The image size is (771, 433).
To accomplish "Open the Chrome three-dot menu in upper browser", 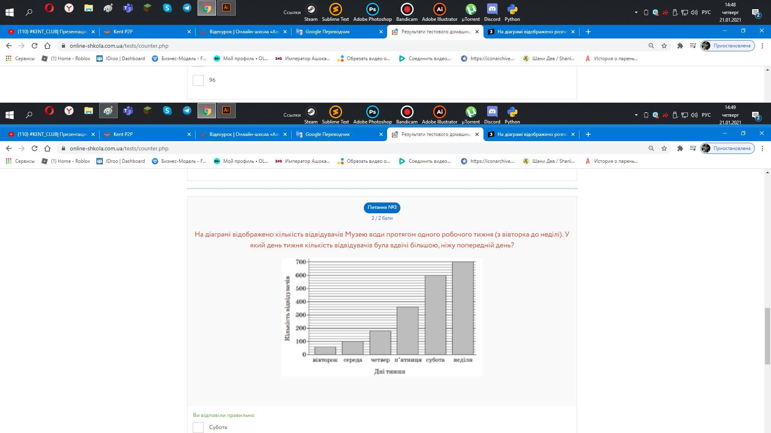I will [762, 46].
